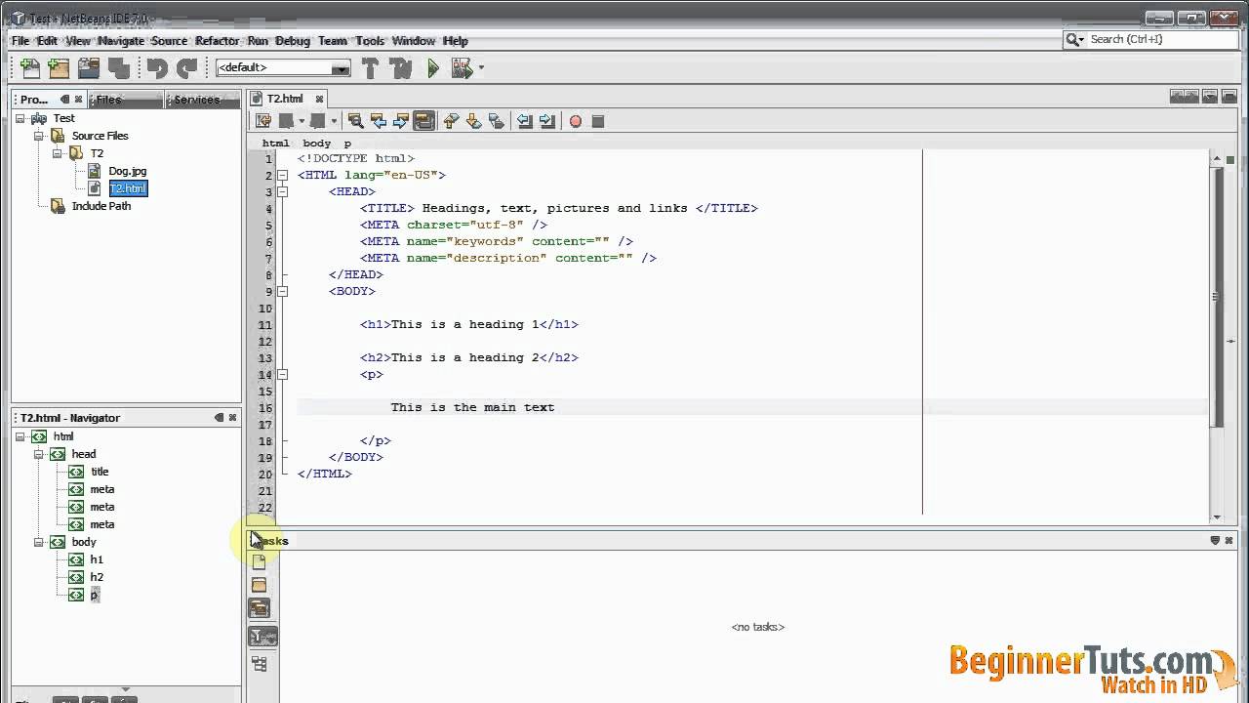
Task: Collapse the T2 folder node
Action: pos(58,153)
